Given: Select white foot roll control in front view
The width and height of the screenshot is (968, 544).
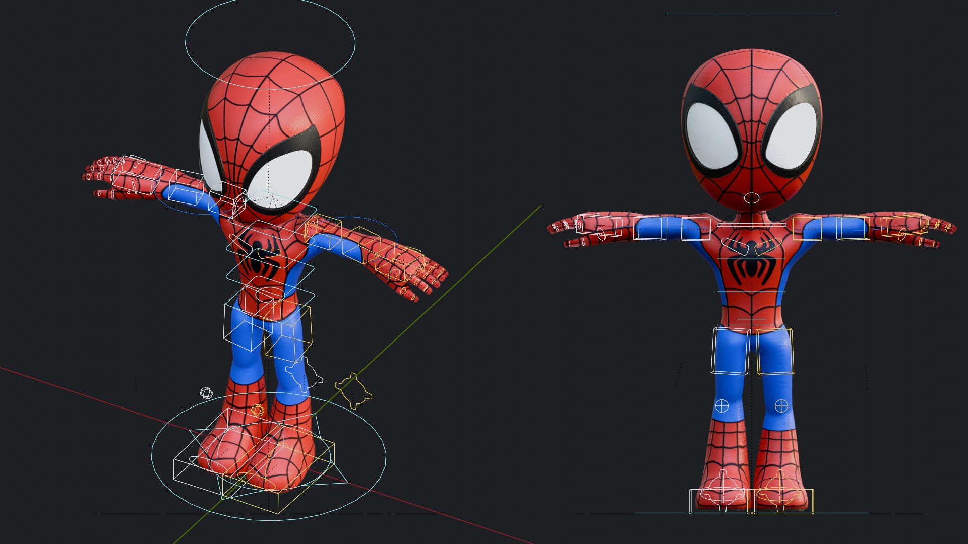Looking at the screenshot, I should tap(723, 491).
